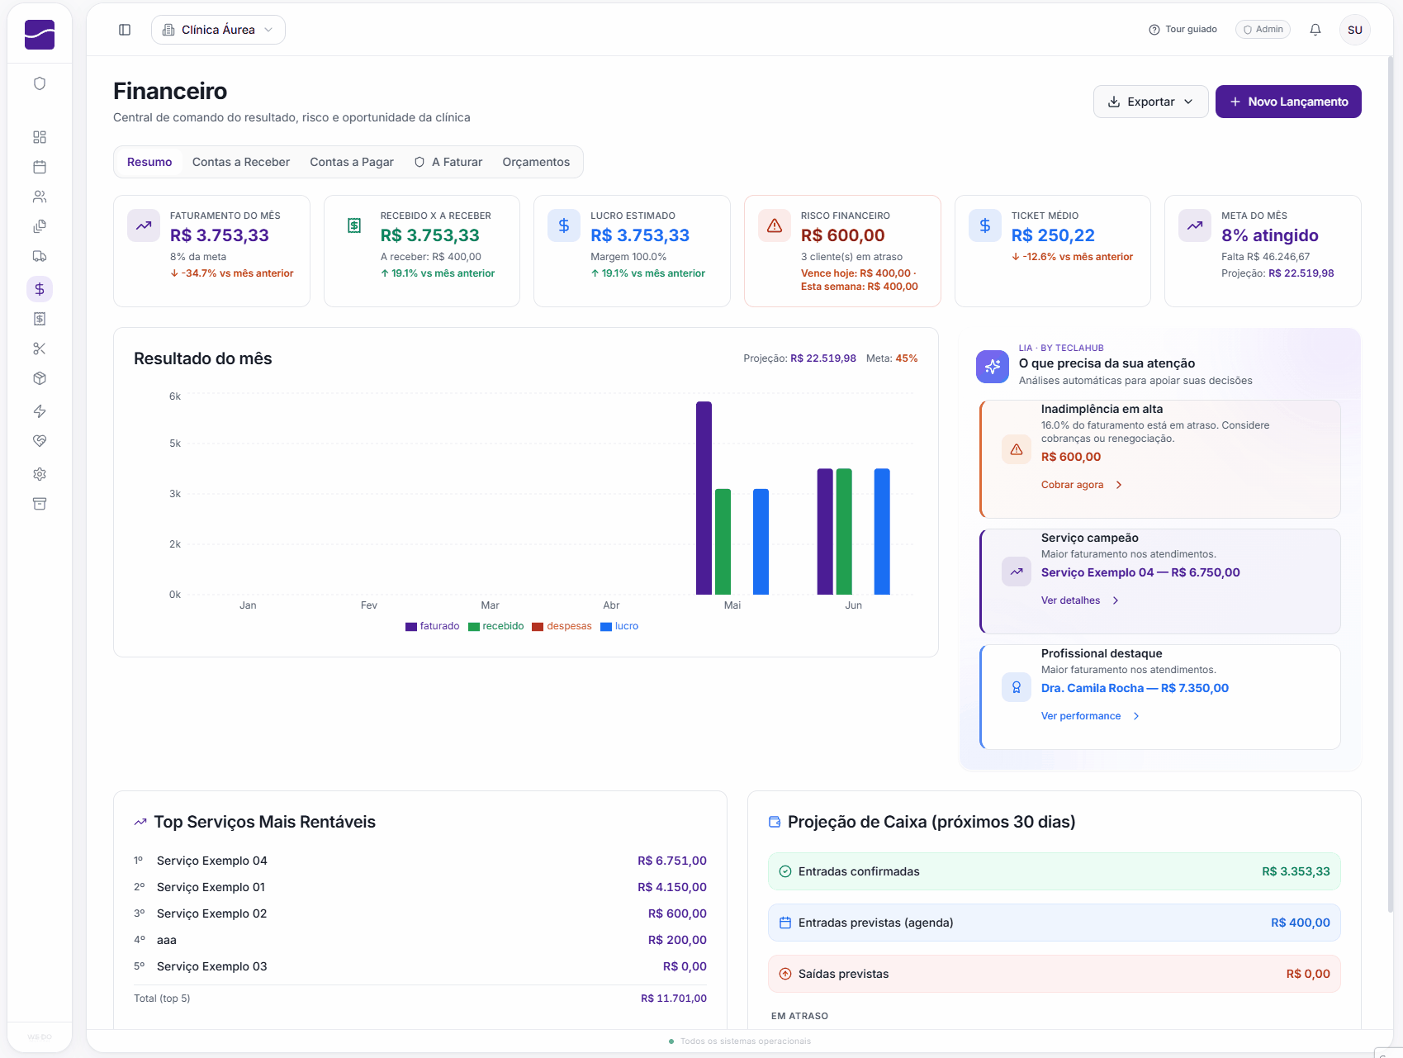1403x1058 pixels.
Task: Click Entradas confirmadas row
Action: pyautogui.click(x=1054, y=871)
